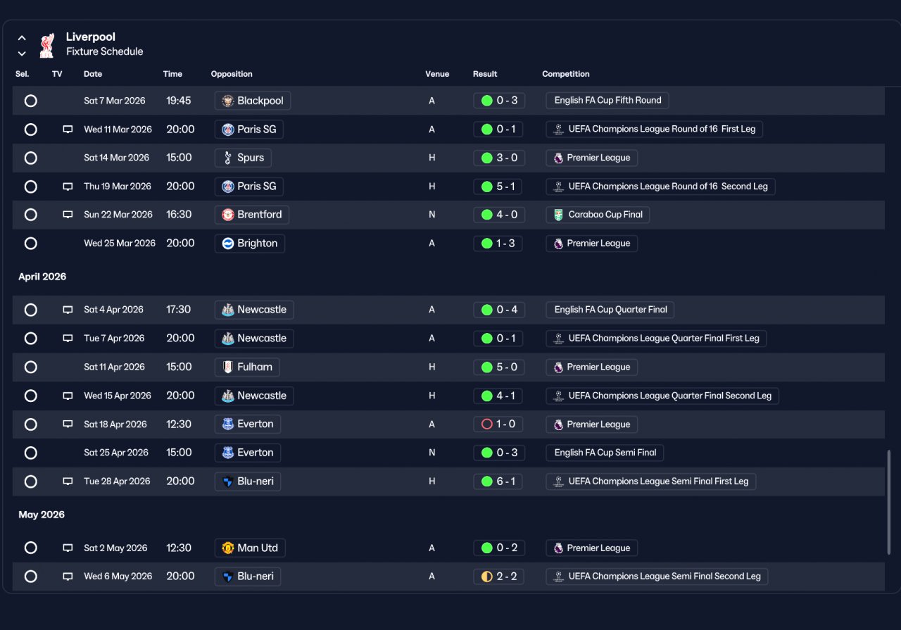Select the radio button for Spurs fixture

(30, 158)
